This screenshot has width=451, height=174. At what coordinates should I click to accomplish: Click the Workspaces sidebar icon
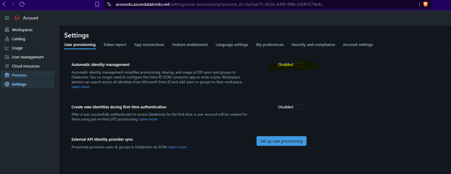[x=7, y=30]
